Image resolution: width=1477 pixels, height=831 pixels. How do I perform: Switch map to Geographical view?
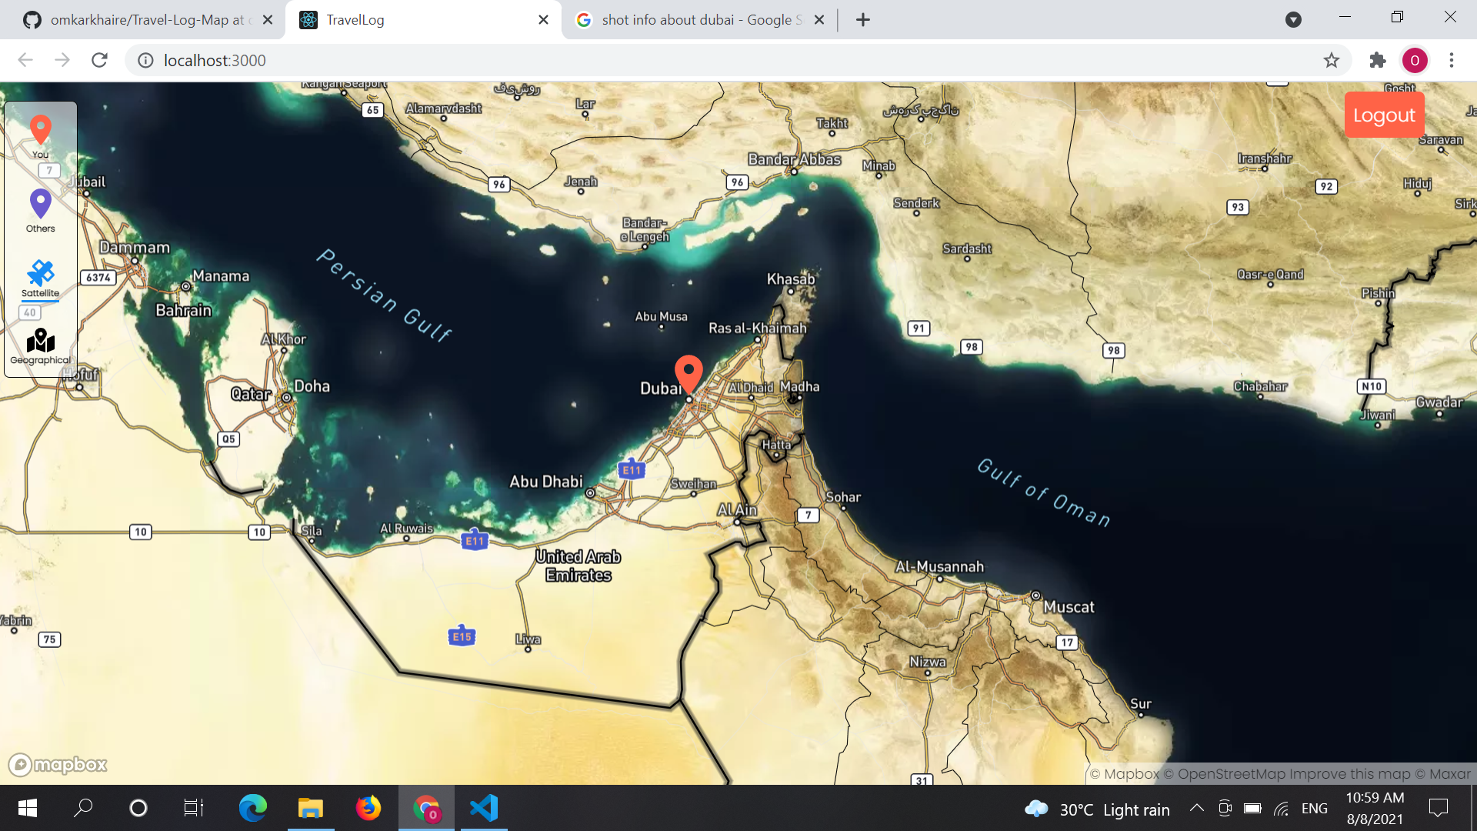pos(41,341)
